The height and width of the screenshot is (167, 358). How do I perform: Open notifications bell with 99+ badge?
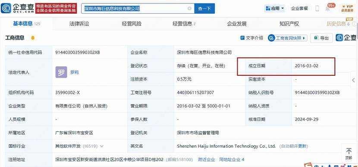click(328, 9)
